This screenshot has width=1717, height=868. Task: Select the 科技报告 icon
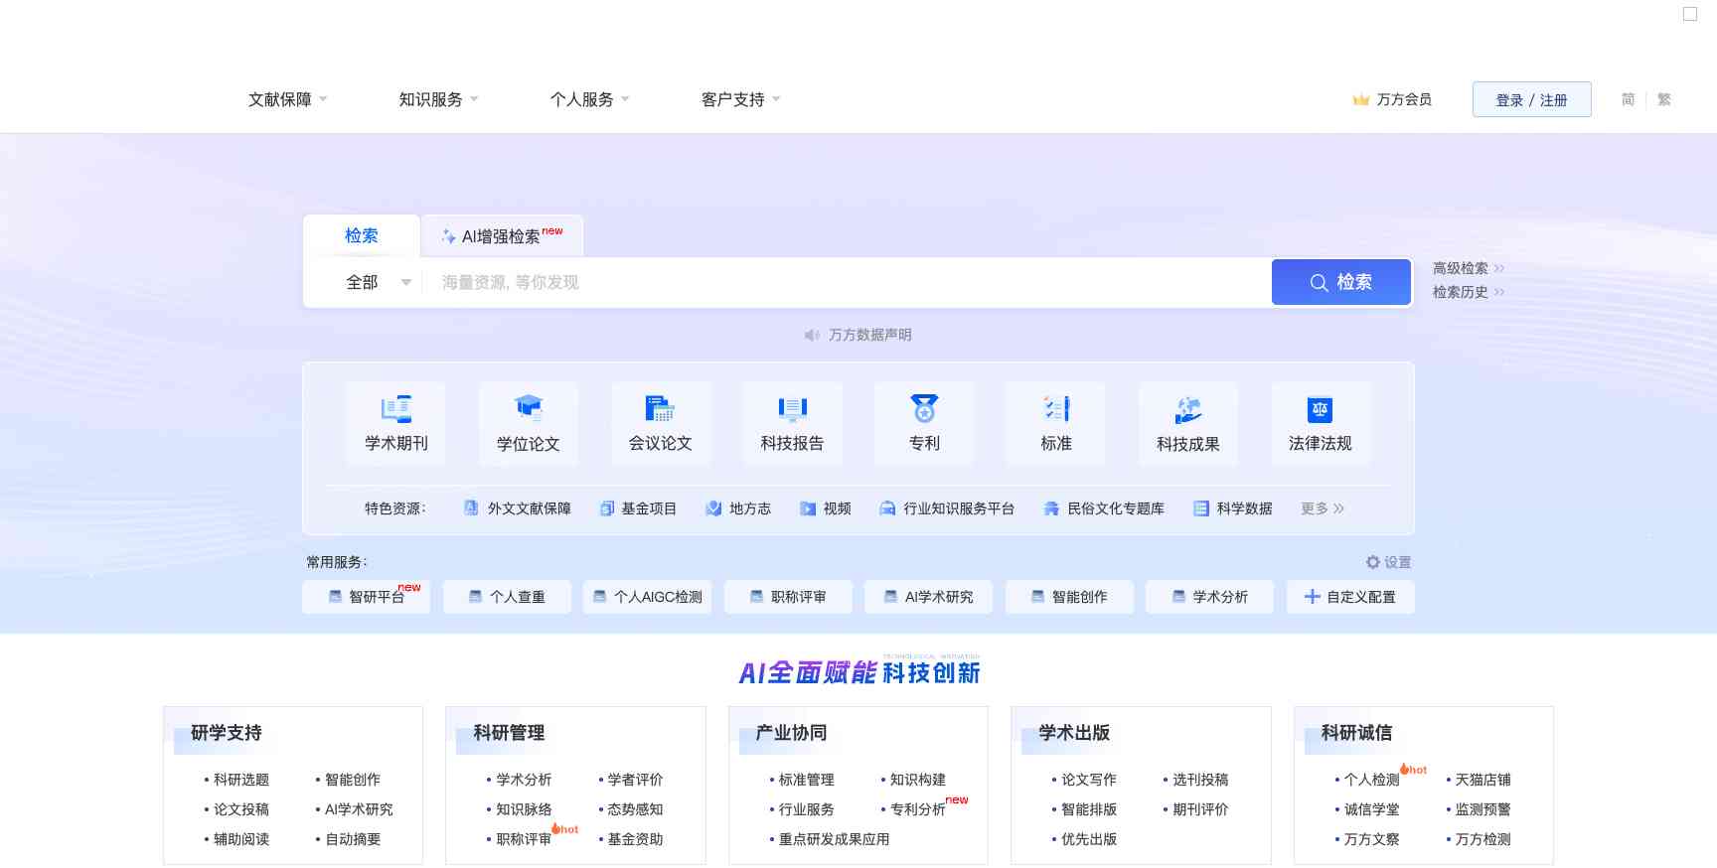792,409
